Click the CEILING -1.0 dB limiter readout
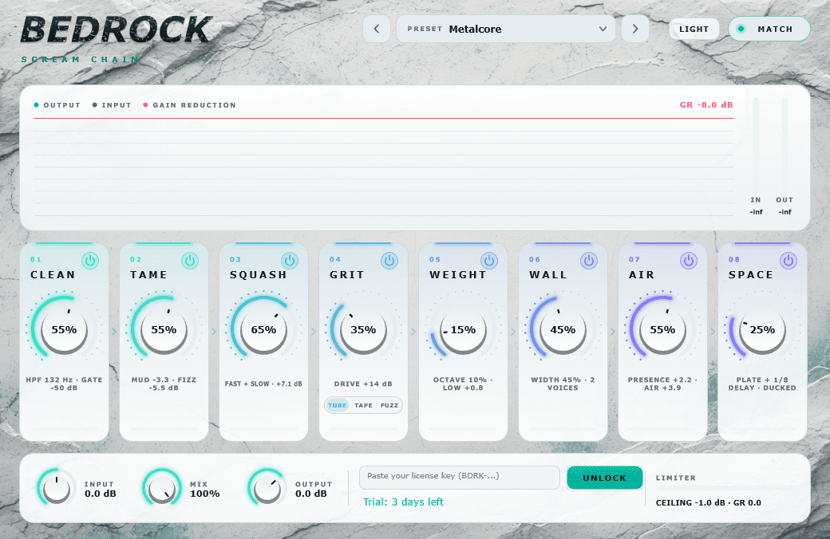The image size is (830, 539). [708, 502]
